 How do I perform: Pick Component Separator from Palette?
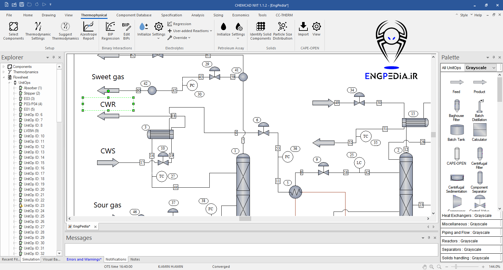479,182
